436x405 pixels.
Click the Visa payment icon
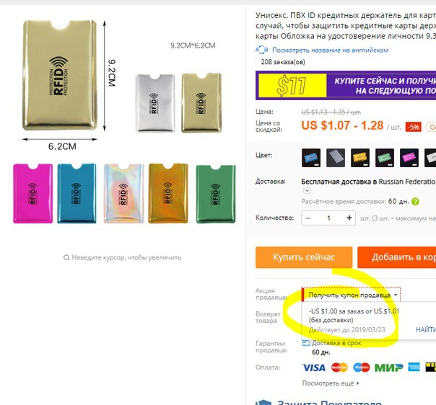pyautogui.click(x=314, y=368)
